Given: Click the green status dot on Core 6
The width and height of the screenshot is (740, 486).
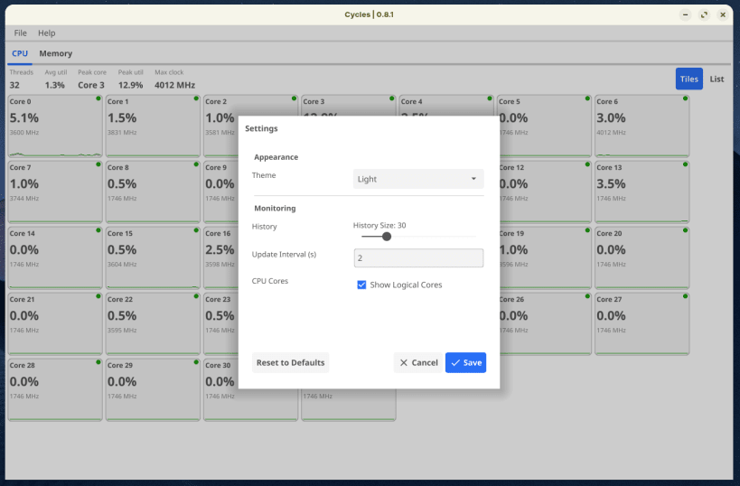Looking at the screenshot, I should tap(685, 98).
